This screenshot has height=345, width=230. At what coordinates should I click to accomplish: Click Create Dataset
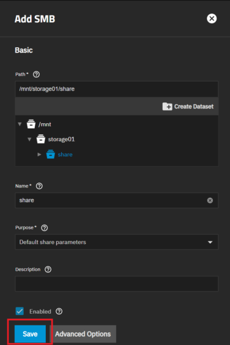coord(188,107)
